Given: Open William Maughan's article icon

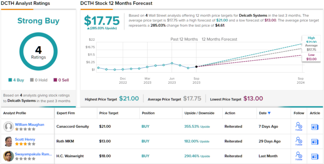Looking at the screenshot, I should click(x=315, y=127).
